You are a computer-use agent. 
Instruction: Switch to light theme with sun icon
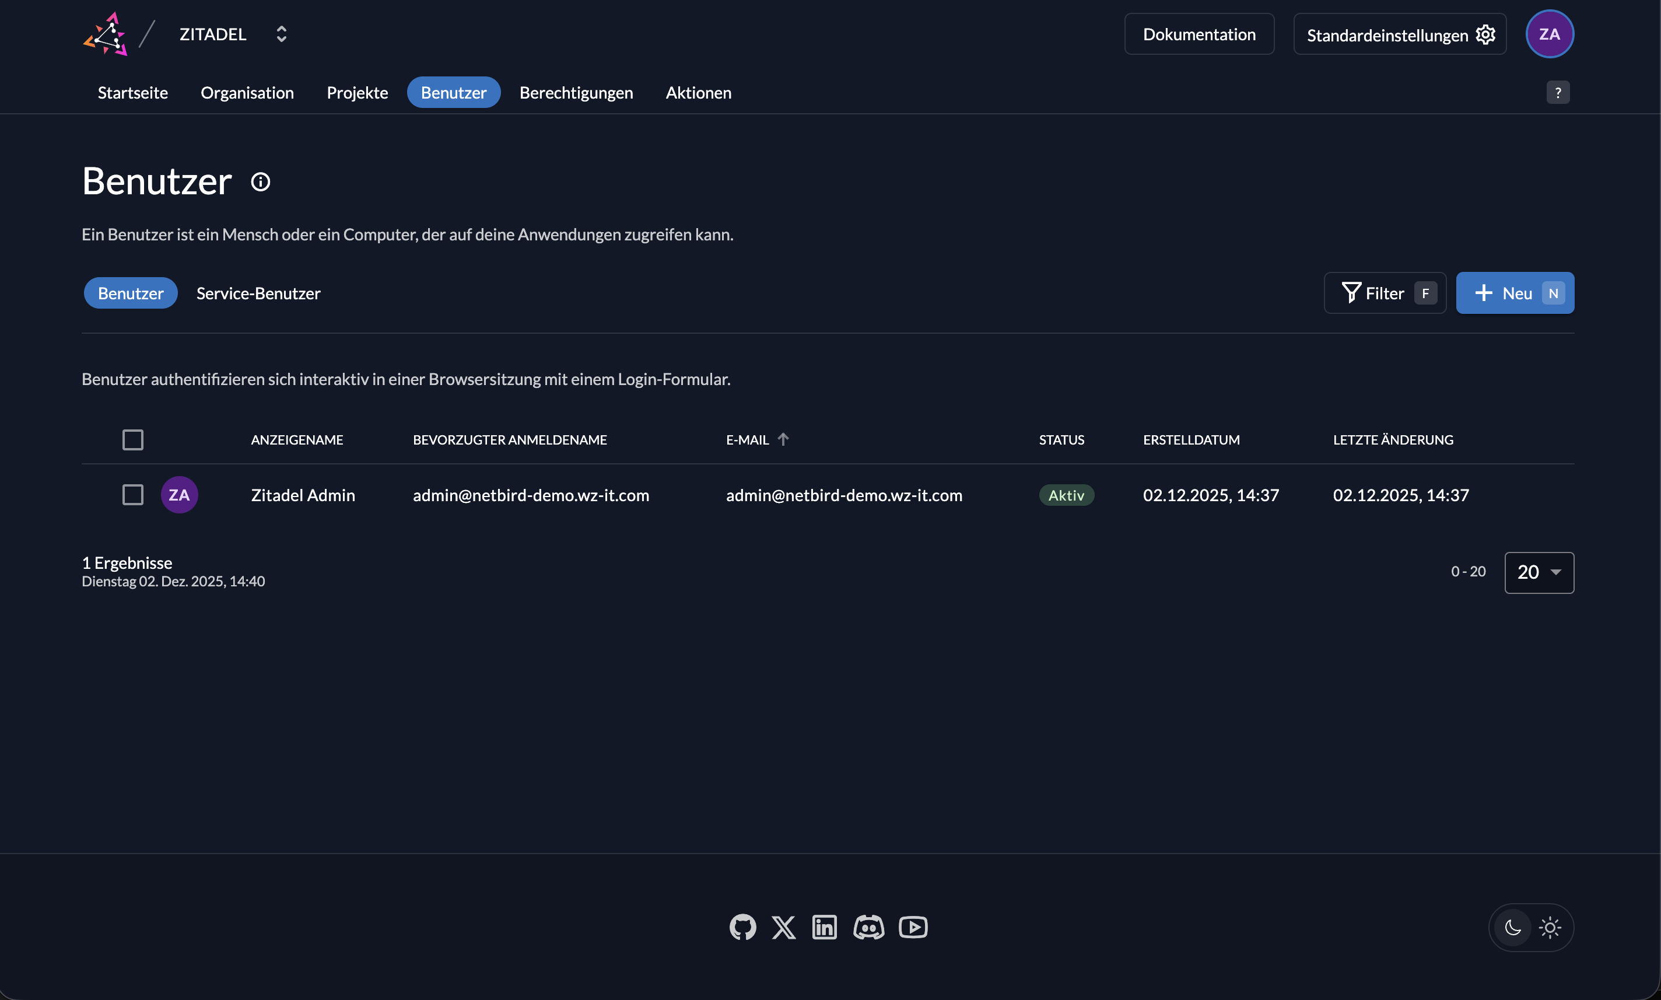(1550, 928)
